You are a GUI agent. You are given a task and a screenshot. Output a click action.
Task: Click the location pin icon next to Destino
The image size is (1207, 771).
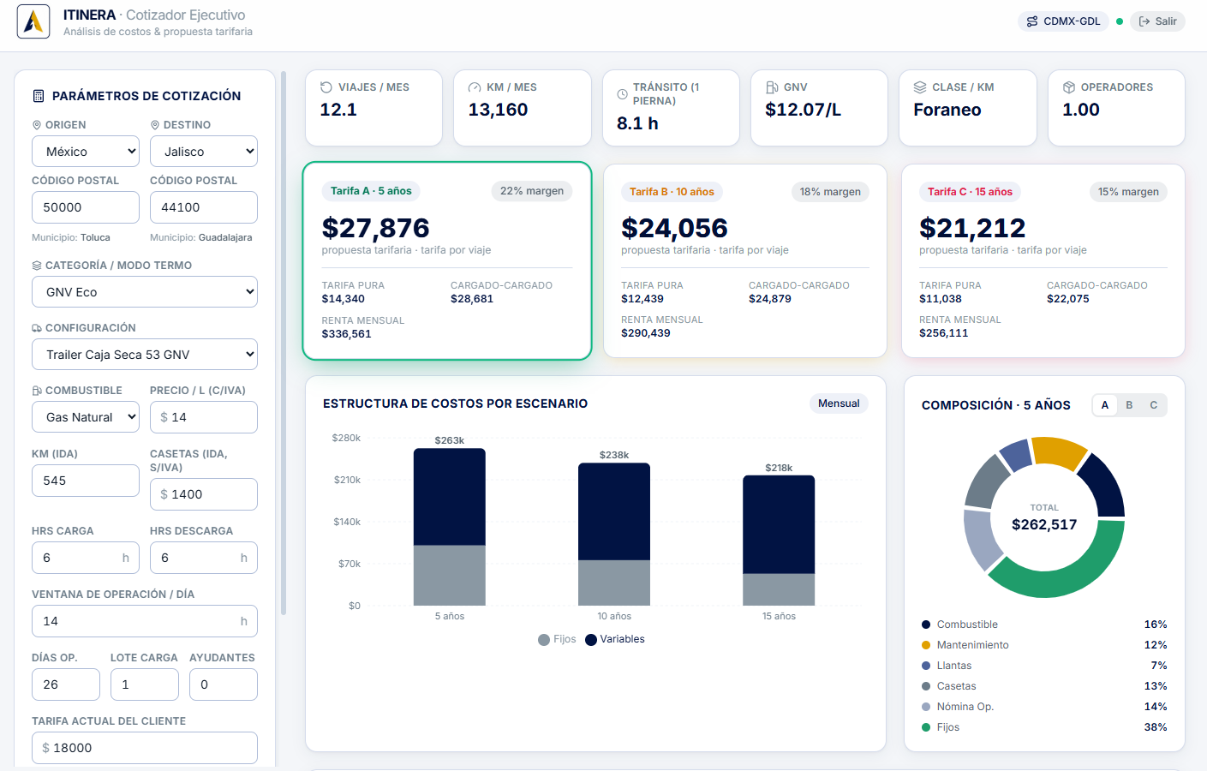pos(155,125)
